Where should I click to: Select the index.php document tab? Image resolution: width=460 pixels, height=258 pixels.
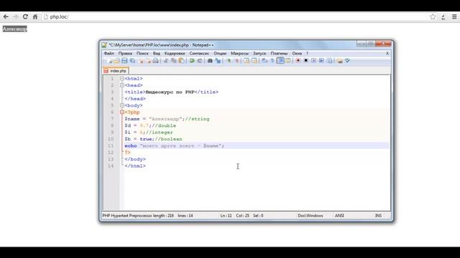point(116,71)
